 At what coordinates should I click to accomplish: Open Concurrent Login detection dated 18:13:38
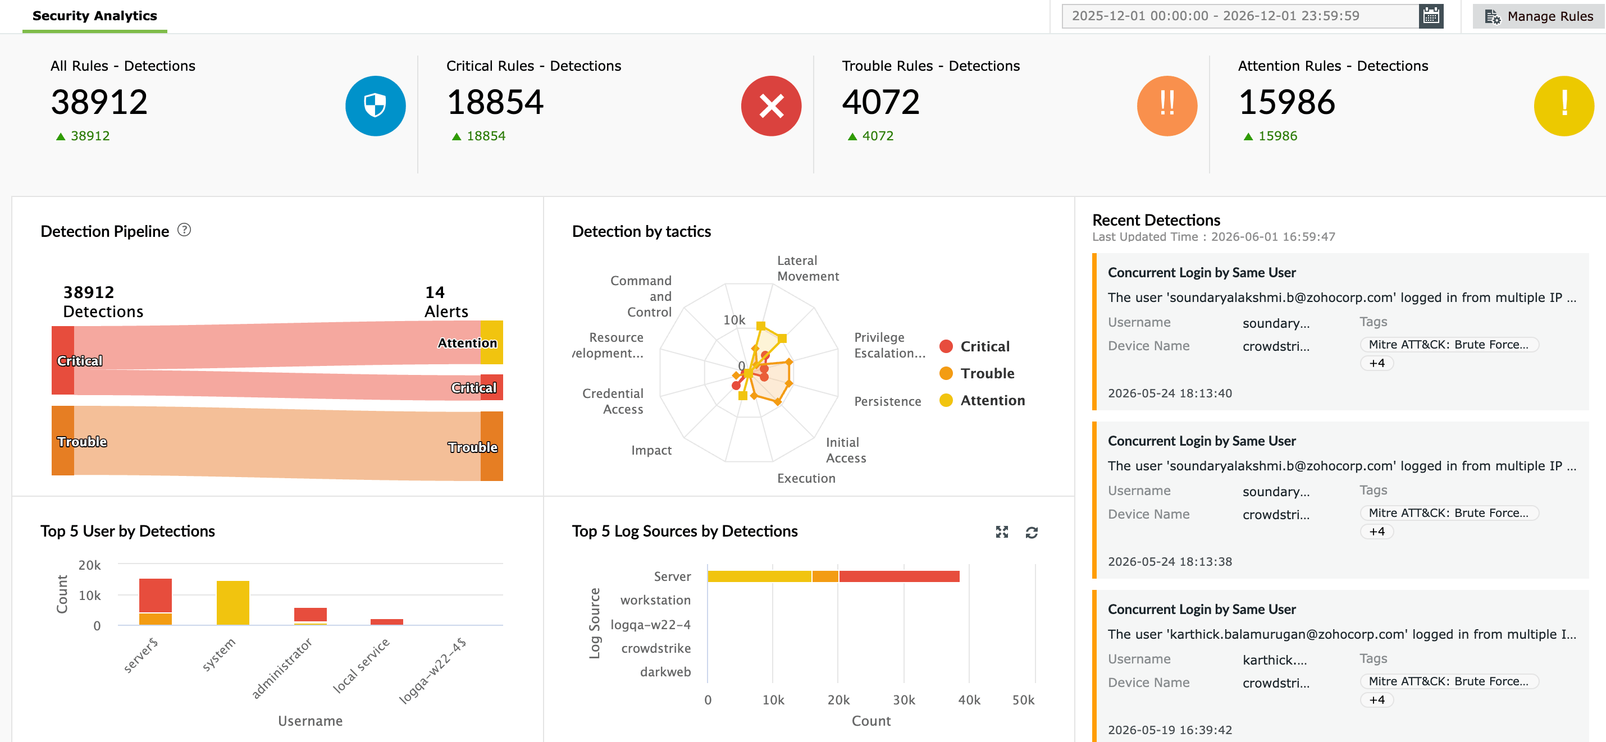coord(1340,500)
